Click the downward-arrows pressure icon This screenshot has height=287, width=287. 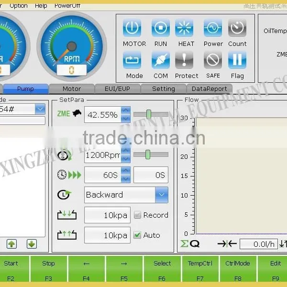pyautogui.click(x=67, y=215)
